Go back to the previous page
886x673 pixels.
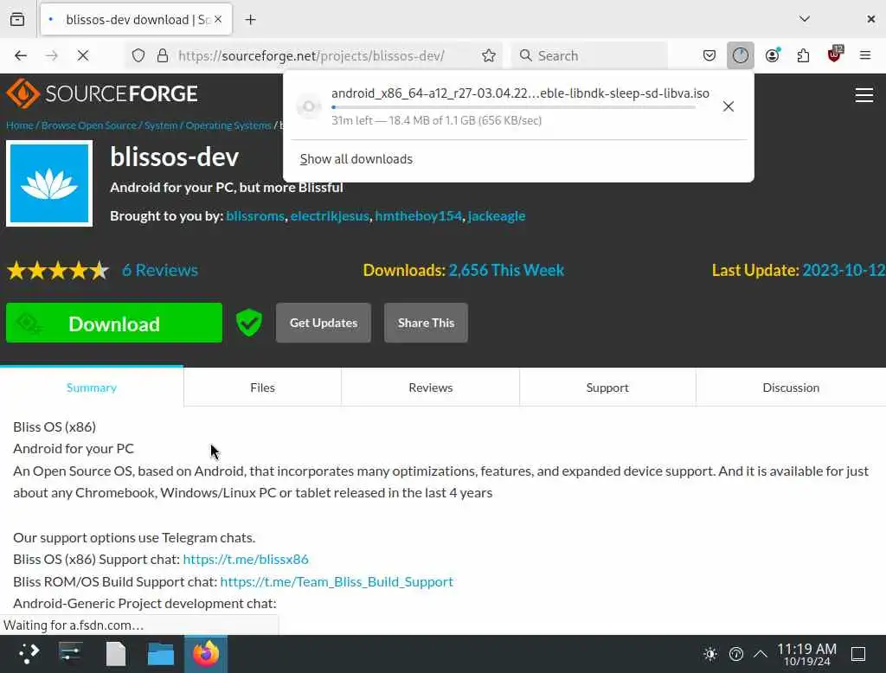[21, 55]
